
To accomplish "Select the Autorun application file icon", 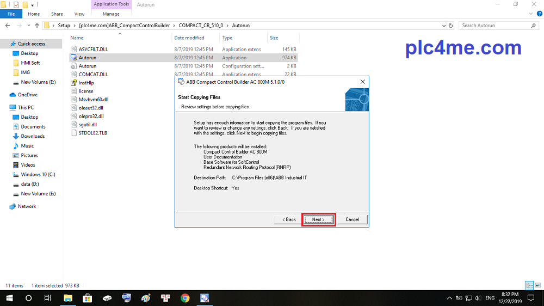I will 75,58.
